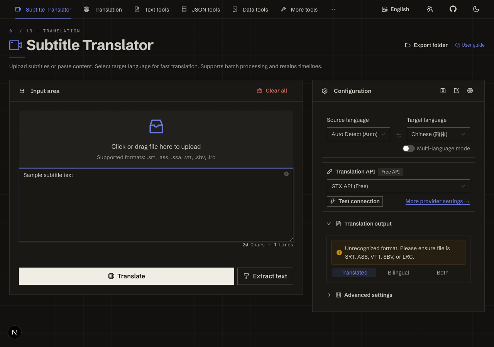The height and width of the screenshot is (347, 494).
Task: Toggle dark mode moon icon
Action: [476, 9]
